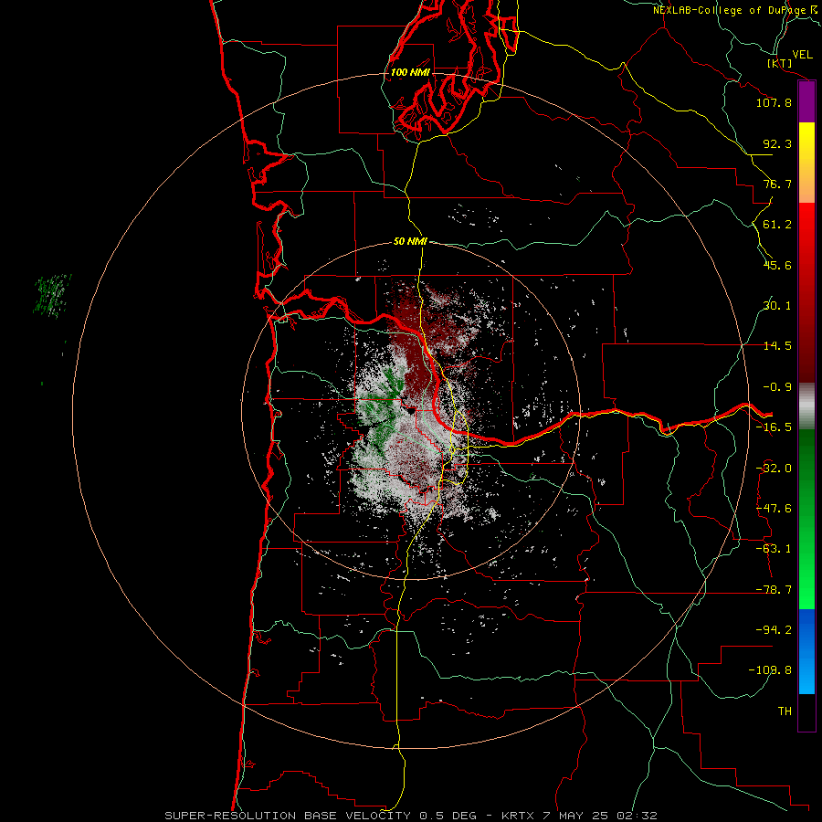Click the 30.1 velocity scale value

pyautogui.click(x=777, y=306)
